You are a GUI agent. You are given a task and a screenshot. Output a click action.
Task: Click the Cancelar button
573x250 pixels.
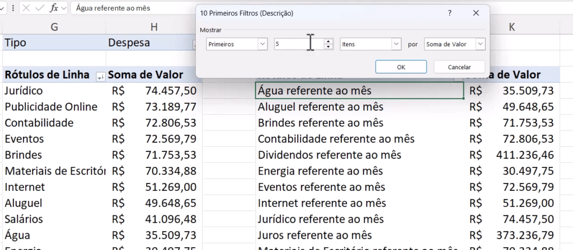click(x=459, y=67)
